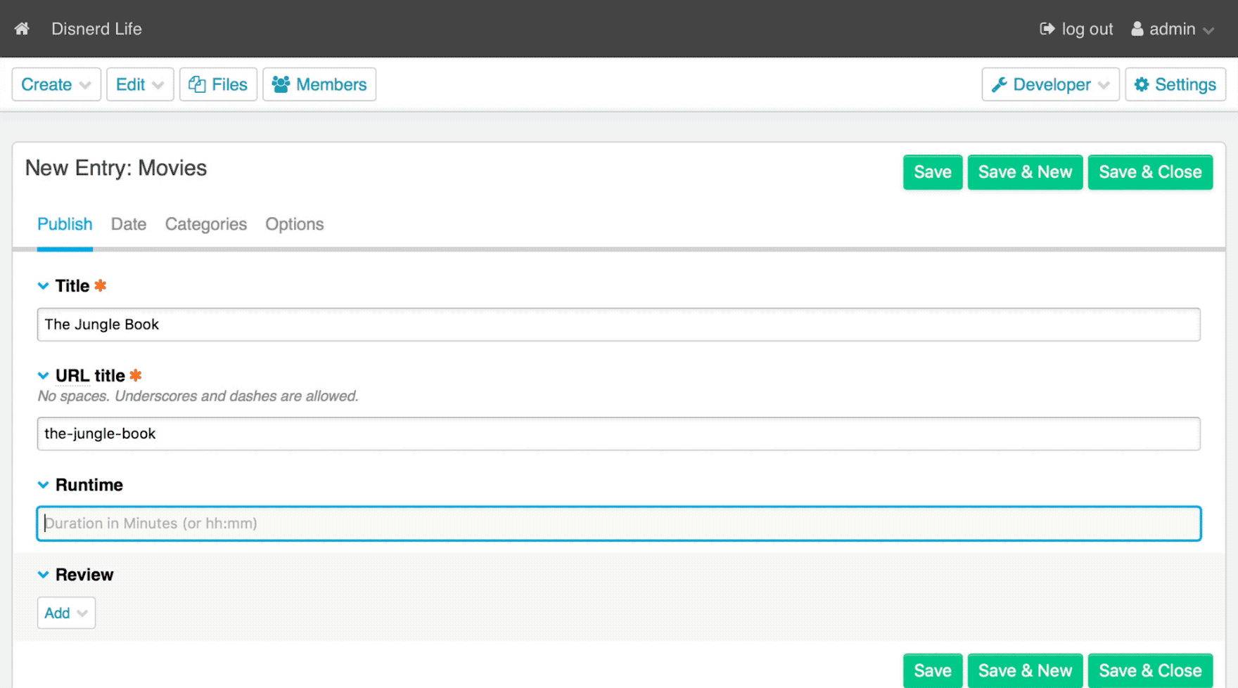
Task: Click the user icon beside admin
Action: 1137,29
